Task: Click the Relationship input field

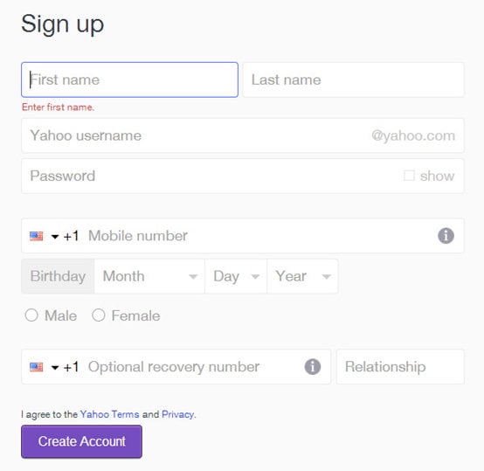Action: click(x=400, y=367)
